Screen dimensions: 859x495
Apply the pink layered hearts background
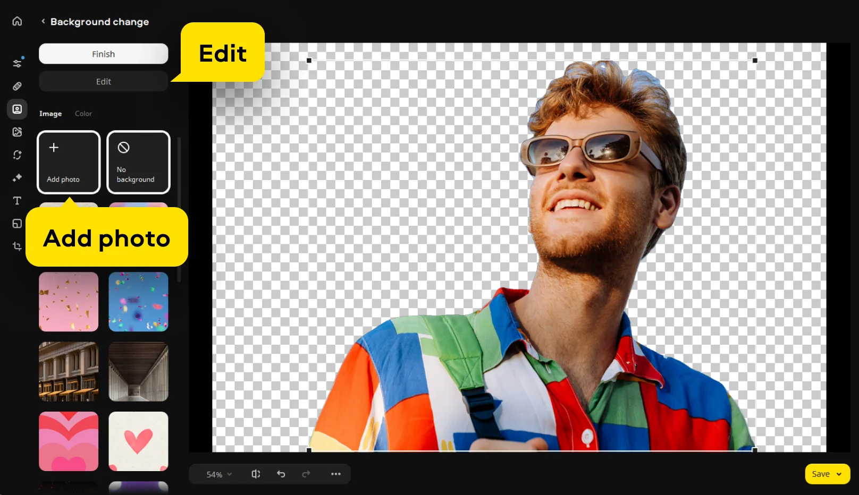(x=69, y=441)
